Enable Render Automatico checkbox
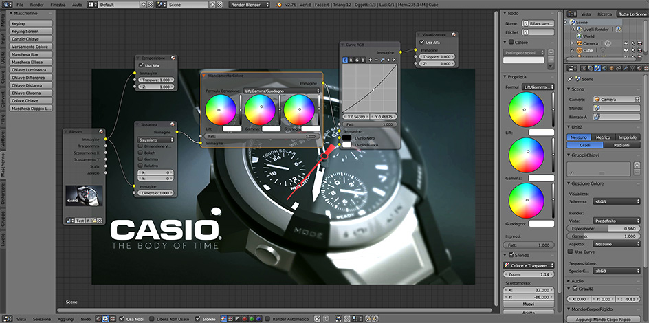This screenshot has width=649, height=323. 268,319
